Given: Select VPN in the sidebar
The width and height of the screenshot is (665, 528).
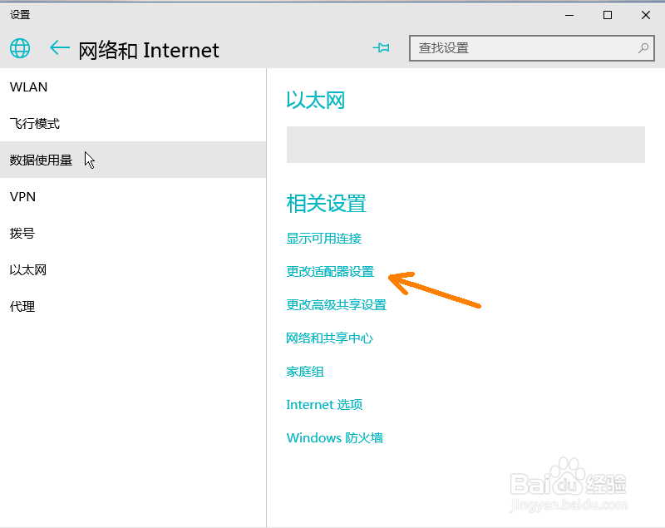Looking at the screenshot, I should tap(22, 196).
